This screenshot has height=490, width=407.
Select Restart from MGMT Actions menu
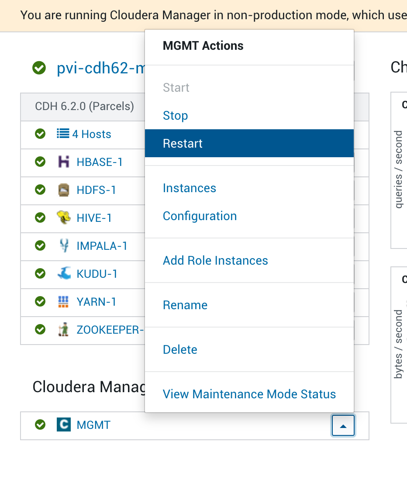click(182, 143)
